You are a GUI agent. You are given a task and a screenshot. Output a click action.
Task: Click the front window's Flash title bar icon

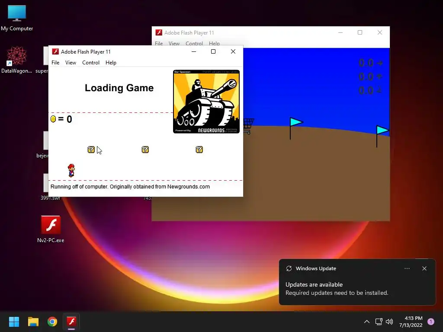click(x=55, y=52)
